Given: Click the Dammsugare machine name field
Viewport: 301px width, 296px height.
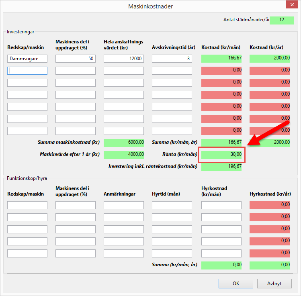Looking at the screenshot, I should coord(27,59).
